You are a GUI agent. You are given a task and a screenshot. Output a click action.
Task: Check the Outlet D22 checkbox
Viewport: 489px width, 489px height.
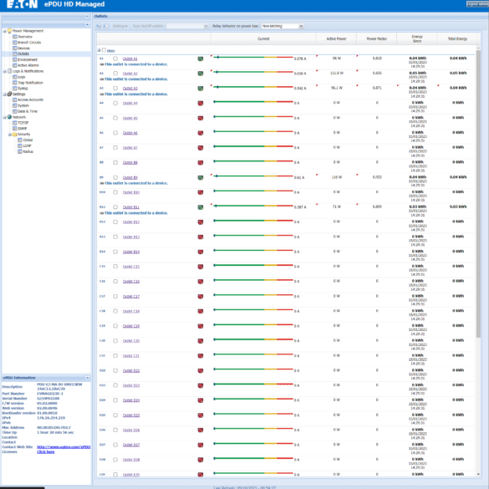[x=115, y=371]
